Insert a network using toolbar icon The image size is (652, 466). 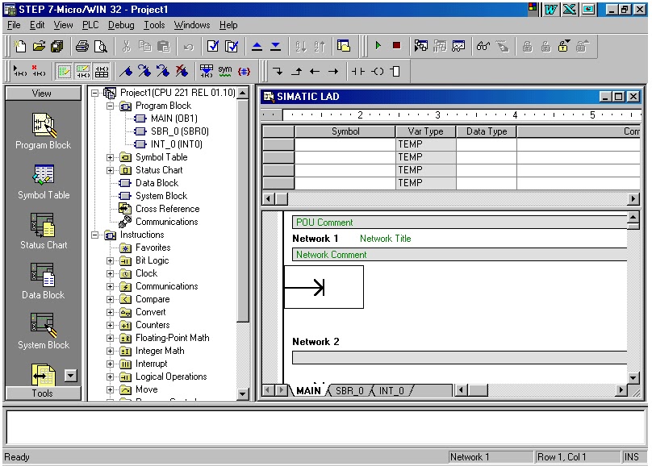click(19, 72)
